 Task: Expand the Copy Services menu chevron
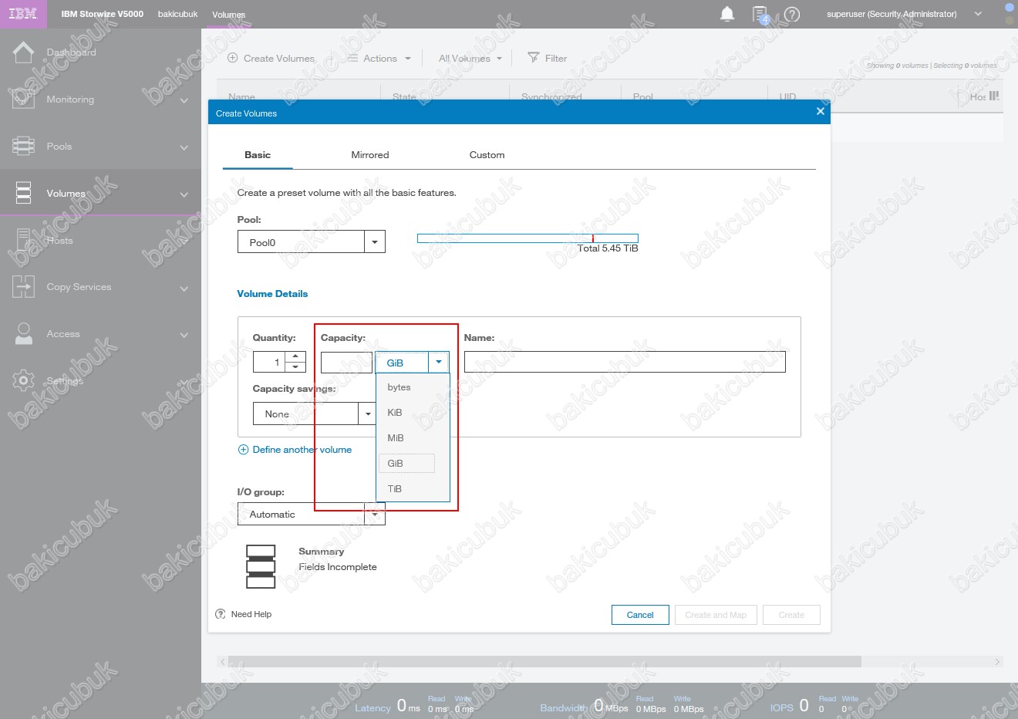tap(184, 289)
